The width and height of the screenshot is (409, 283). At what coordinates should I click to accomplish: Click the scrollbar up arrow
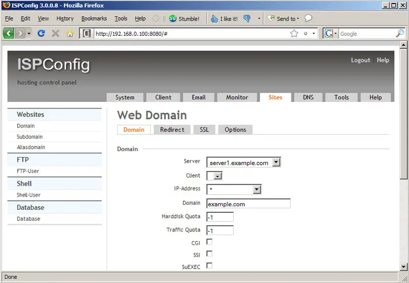pyautogui.click(x=403, y=45)
